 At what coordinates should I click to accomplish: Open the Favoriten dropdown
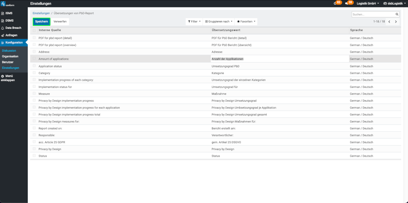[246, 21]
